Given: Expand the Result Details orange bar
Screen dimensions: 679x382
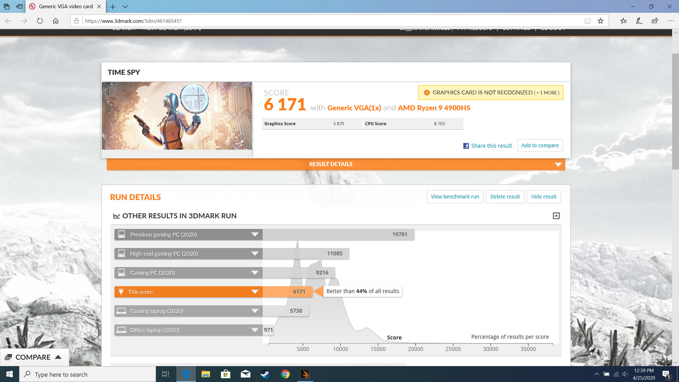Looking at the screenshot, I should pos(336,164).
